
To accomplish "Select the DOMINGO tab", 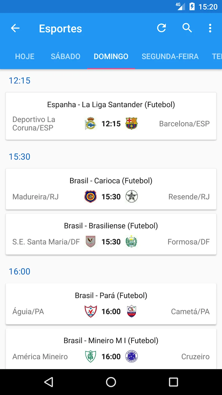I will tap(111, 56).
